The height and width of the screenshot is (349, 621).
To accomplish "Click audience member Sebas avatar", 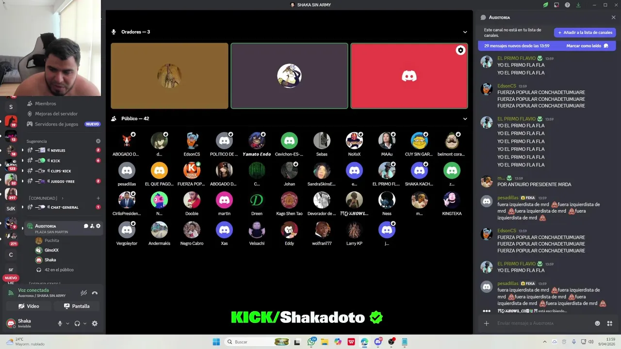I will [322, 141].
